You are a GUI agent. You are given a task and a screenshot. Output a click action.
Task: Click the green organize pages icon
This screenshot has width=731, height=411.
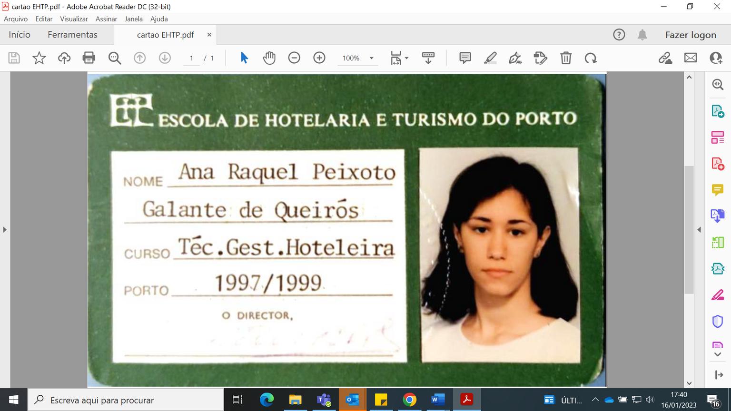click(718, 243)
